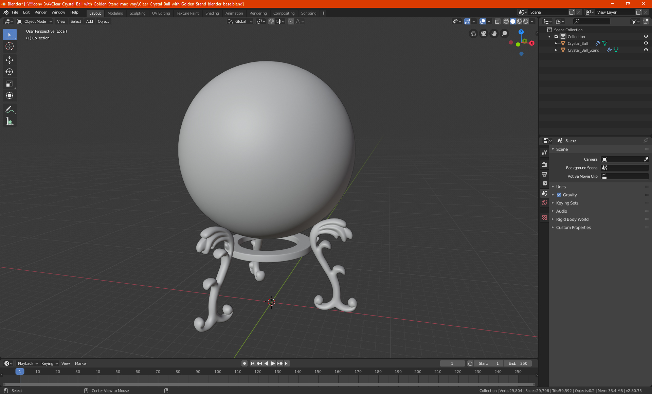Click the Start frame field
The width and height of the screenshot is (652, 394).
click(x=489, y=363)
